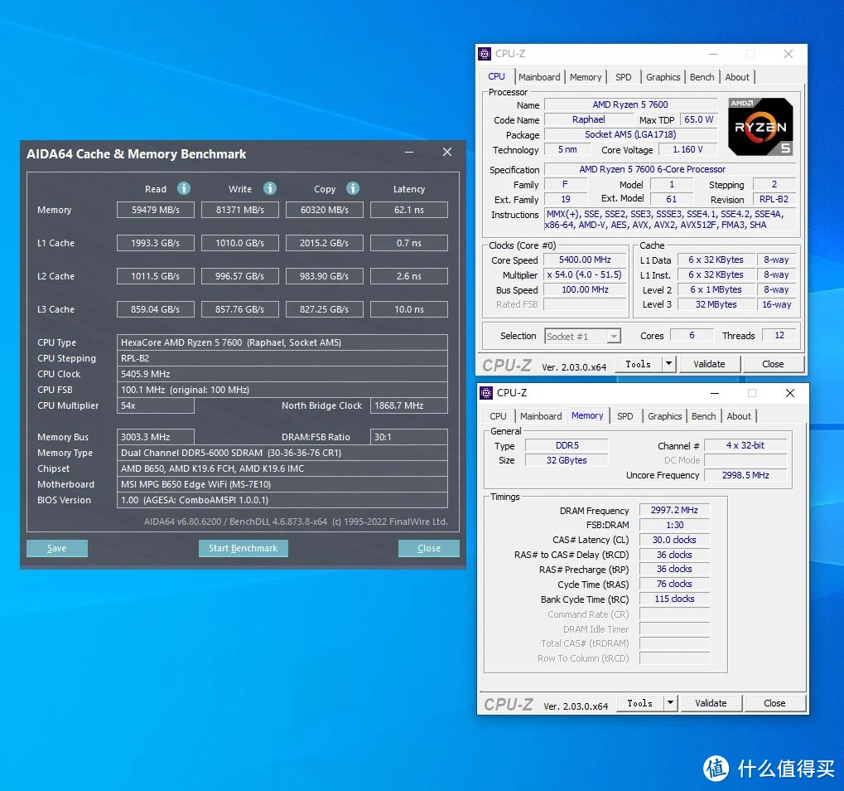Minimize the upper CPU-Z CPU window

pyautogui.click(x=713, y=54)
